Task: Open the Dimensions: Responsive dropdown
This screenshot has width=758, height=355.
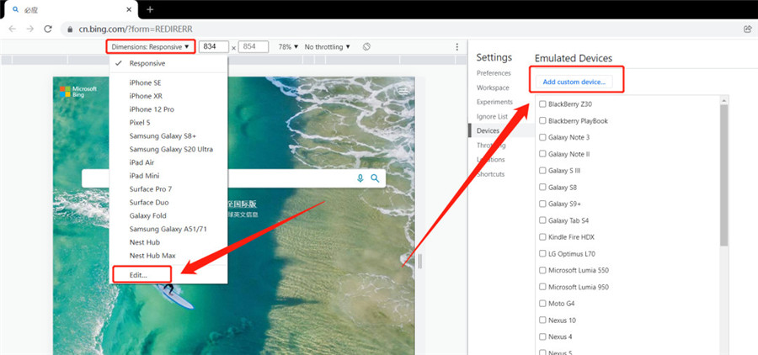Action: coord(151,47)
